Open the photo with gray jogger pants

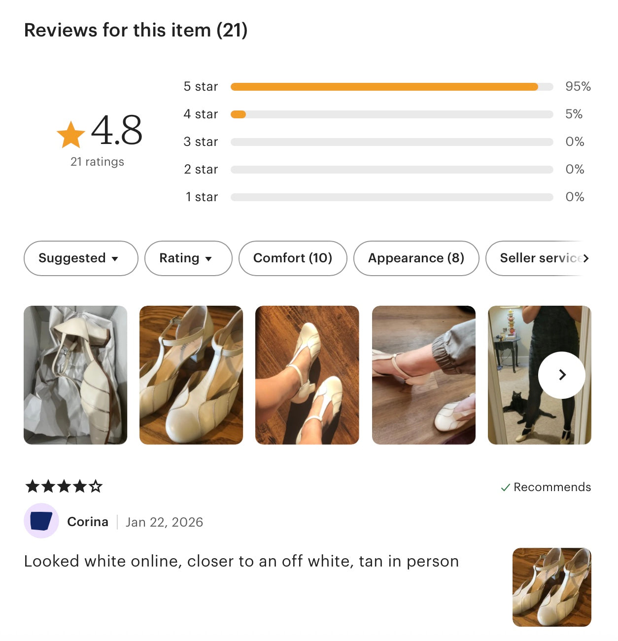click(424, 375)
